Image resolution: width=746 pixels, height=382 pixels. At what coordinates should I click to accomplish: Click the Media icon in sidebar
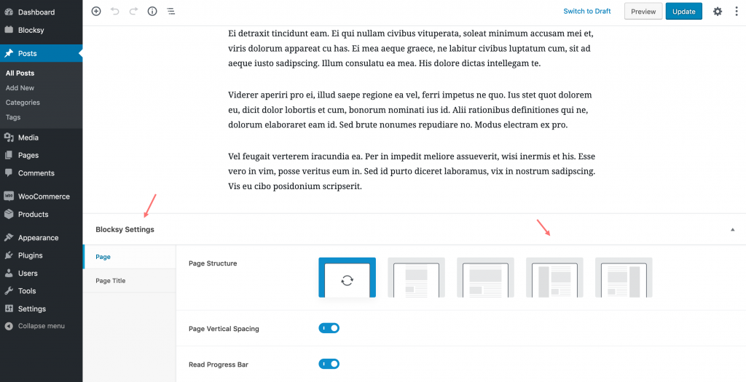click(9, 138)
